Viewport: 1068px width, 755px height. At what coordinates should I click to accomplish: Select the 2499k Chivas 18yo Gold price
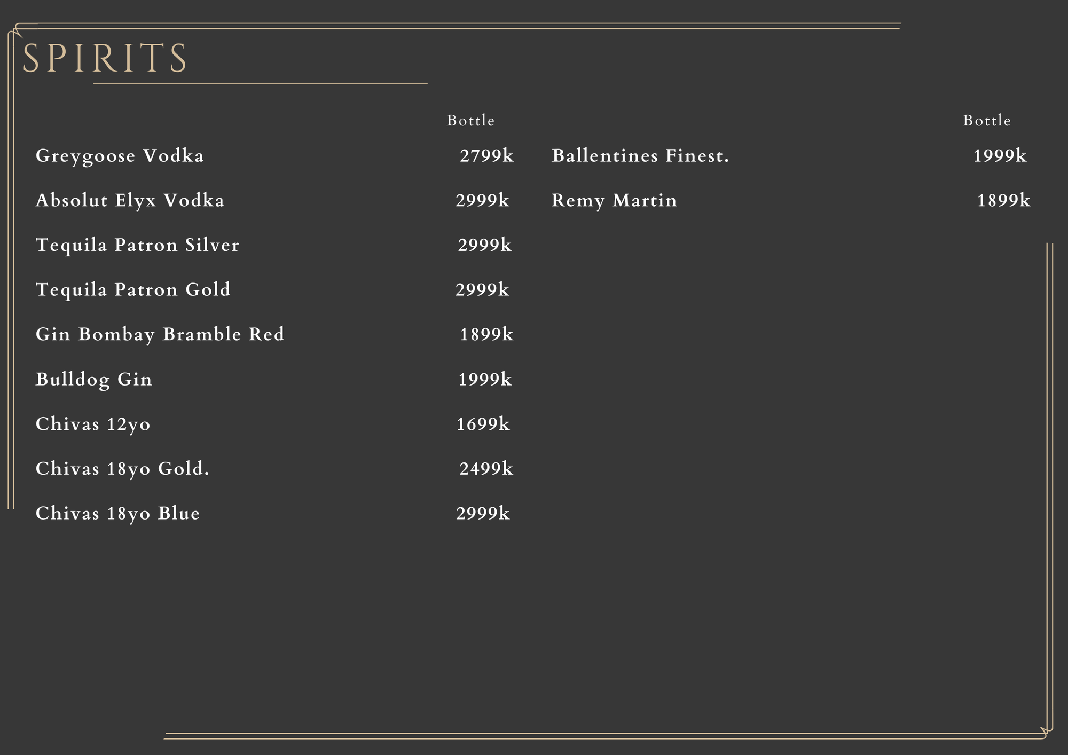click(x=486, y=469)
